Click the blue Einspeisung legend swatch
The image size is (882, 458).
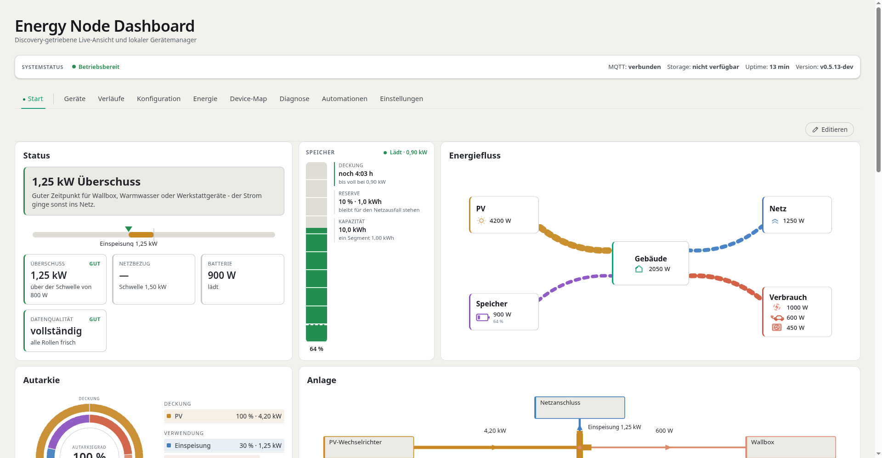169,446
